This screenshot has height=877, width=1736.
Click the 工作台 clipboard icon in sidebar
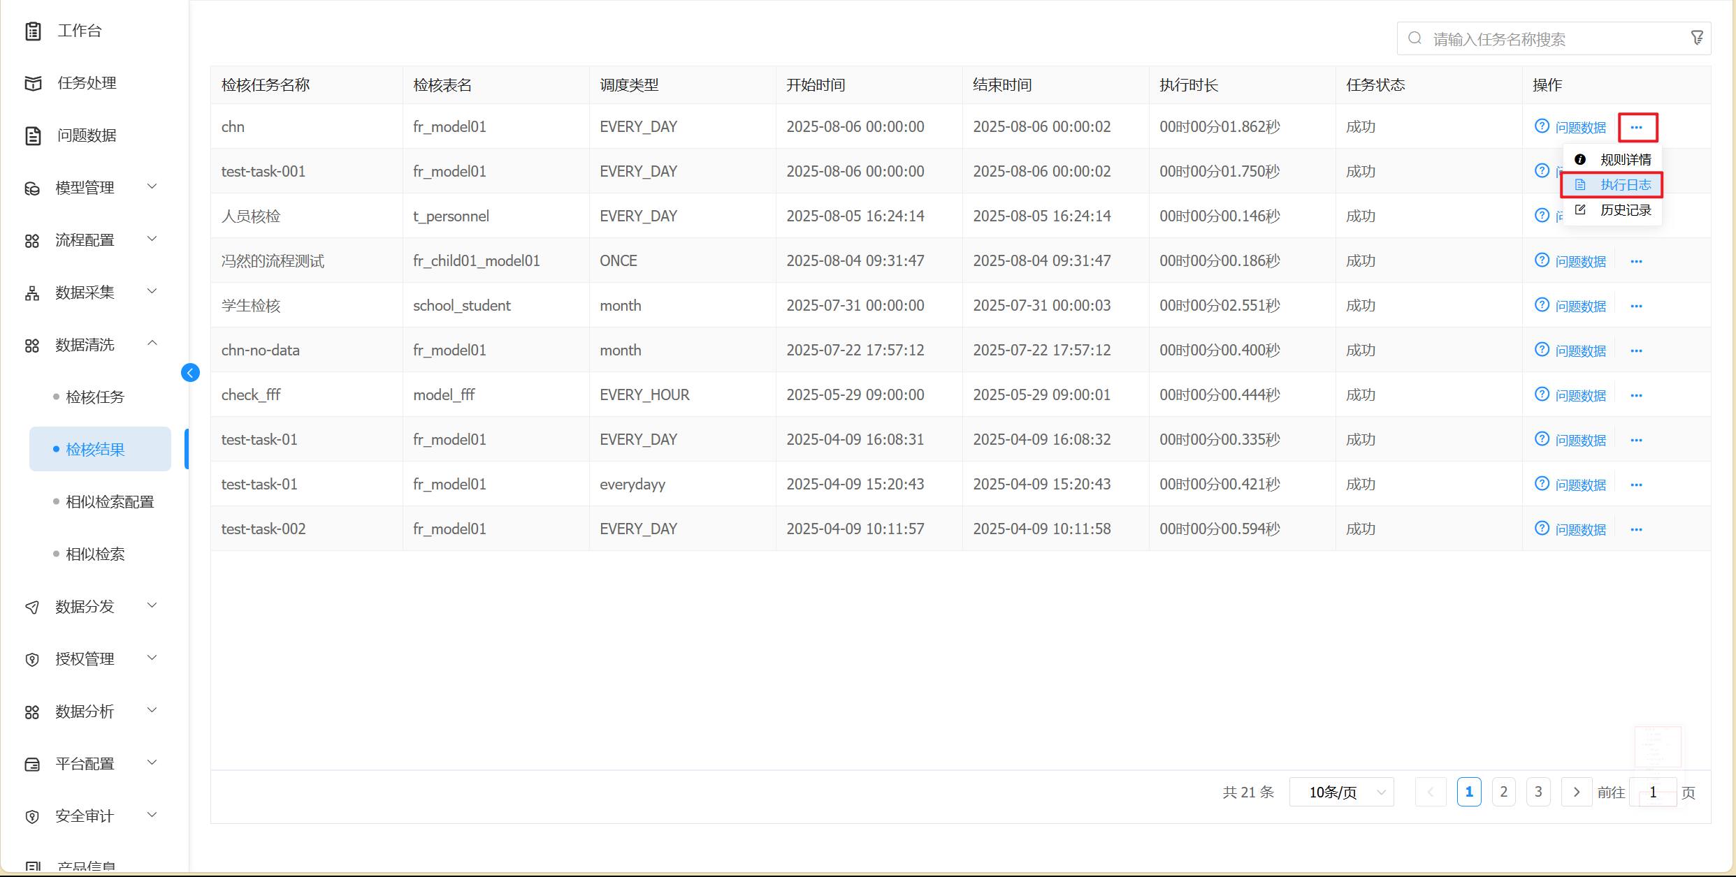[x=33, y=31]
